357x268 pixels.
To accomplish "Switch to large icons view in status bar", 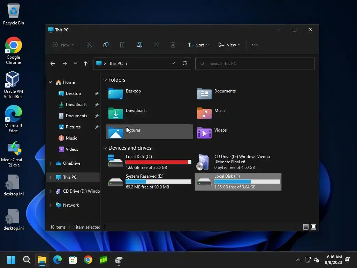I will 313,227.
